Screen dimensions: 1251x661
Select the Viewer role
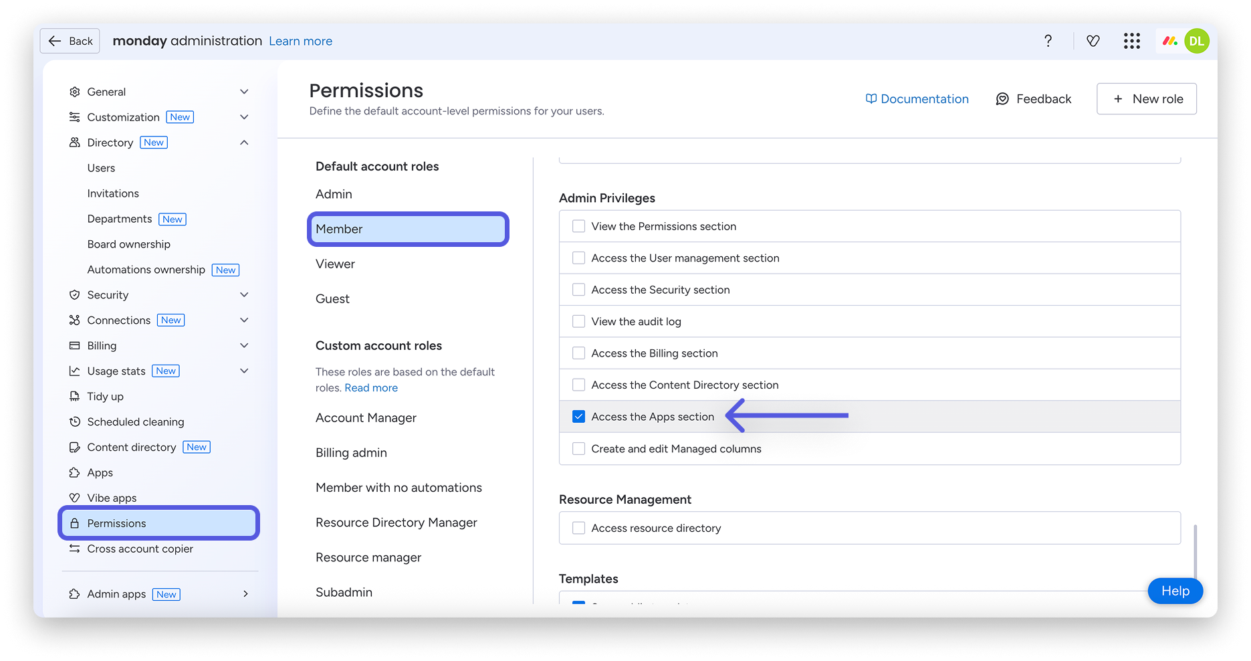click(335, 264)
